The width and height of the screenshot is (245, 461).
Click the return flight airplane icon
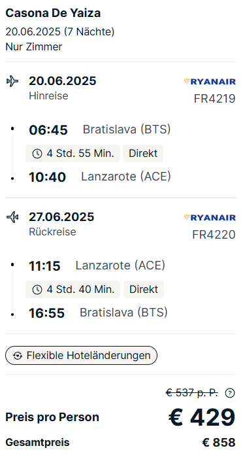12,217
